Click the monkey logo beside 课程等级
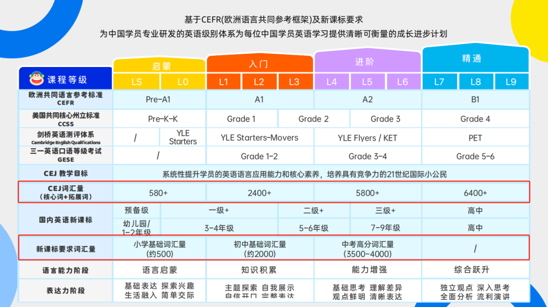 37,78
